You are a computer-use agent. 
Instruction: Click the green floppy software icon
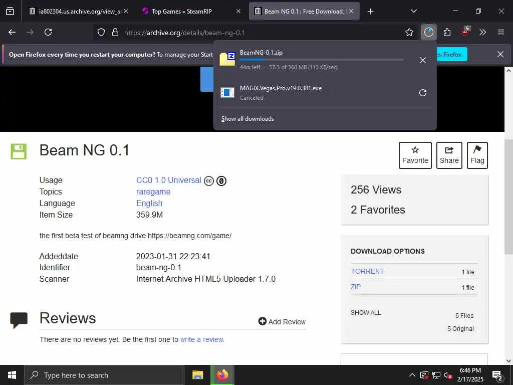click(19, 151)
